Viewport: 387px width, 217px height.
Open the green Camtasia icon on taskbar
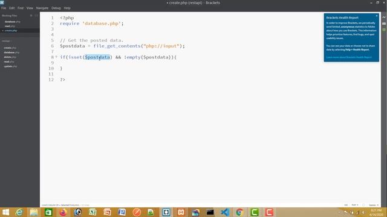point(254,212)
